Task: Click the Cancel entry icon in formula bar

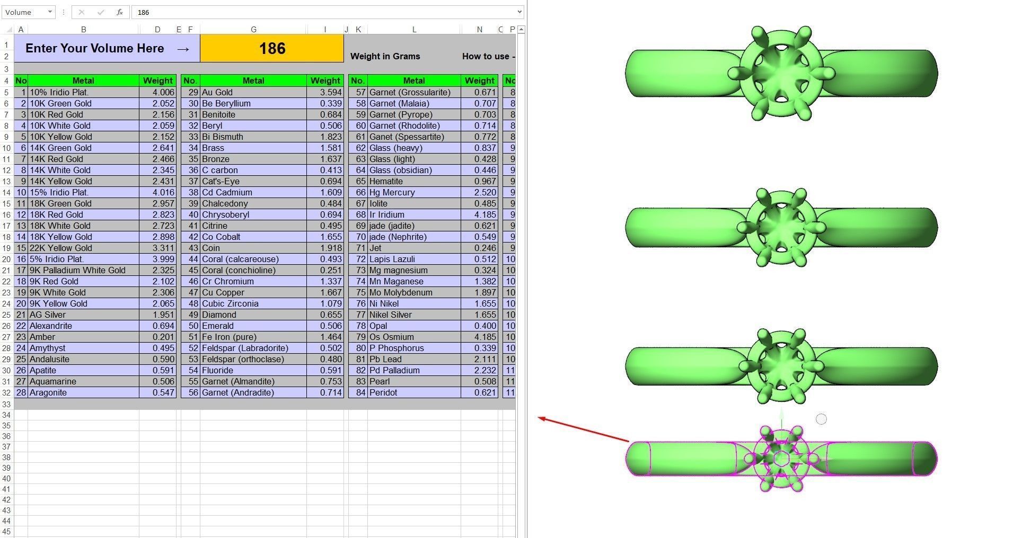Action: (81, 12)
